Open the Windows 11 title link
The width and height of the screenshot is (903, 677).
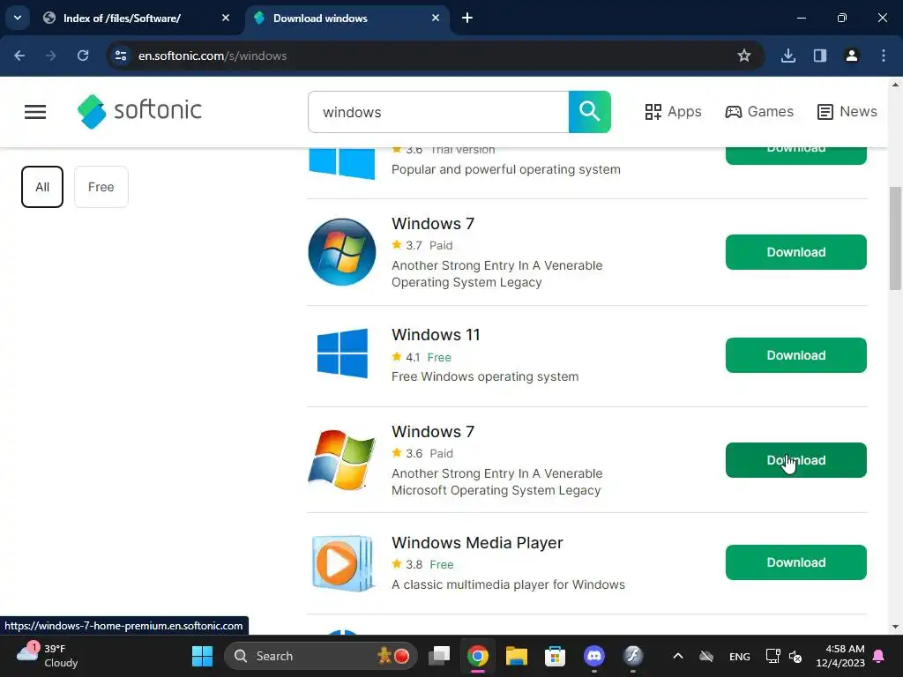coord(436,335)
